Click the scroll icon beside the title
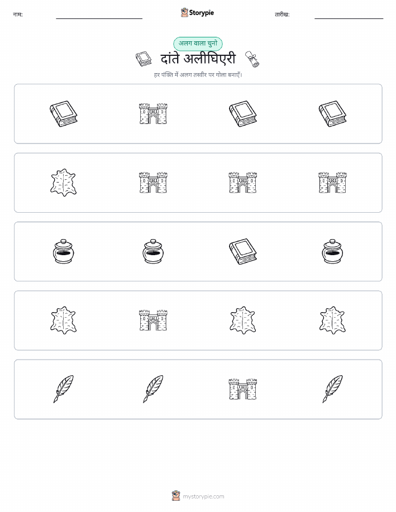This screenshot has width=396, height=512. pos(252,59)
